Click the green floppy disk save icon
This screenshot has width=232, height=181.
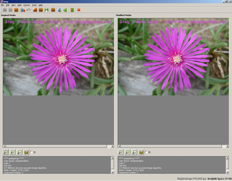[x=46, y=10]
